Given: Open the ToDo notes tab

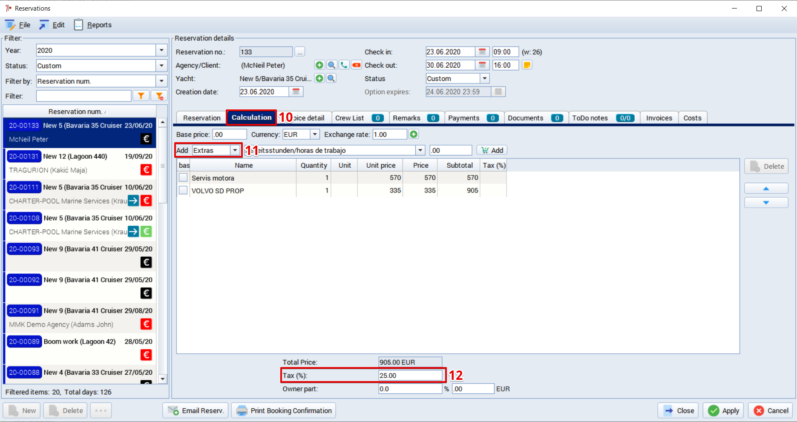Looking at the screenshot, I should [604, 118].
